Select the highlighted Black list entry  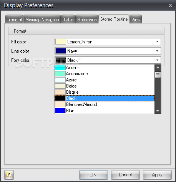point(105,98)
